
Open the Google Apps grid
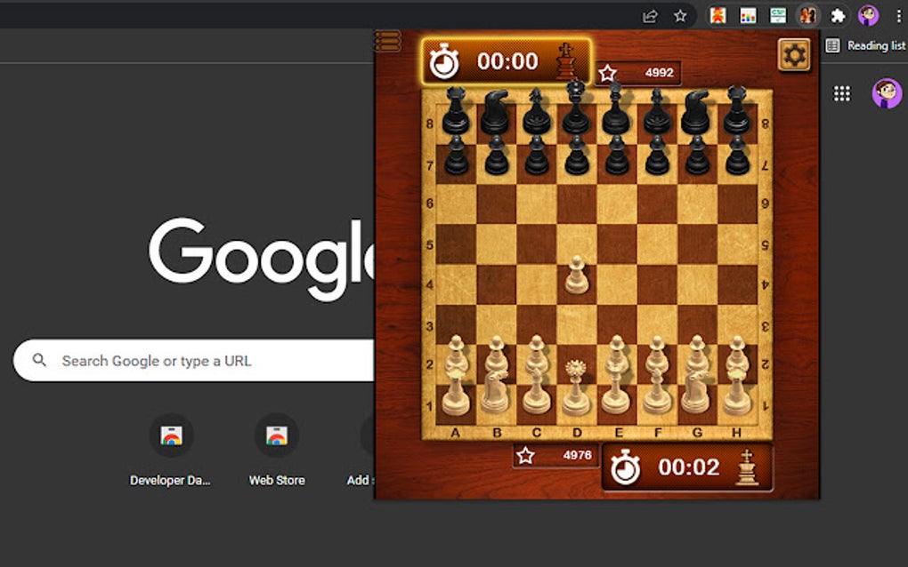pyautogui.click(x=841, y=92)
